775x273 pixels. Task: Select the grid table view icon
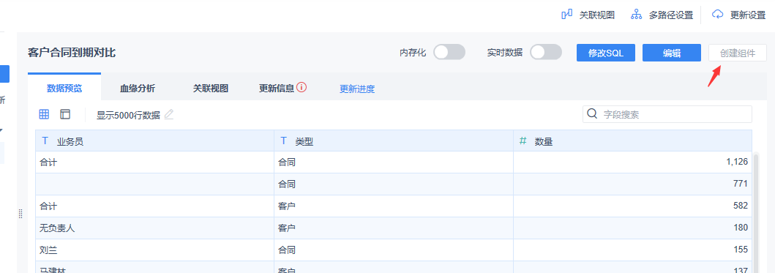[44, 114]
